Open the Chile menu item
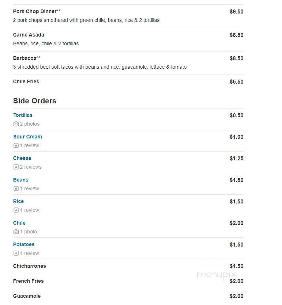 19,223
